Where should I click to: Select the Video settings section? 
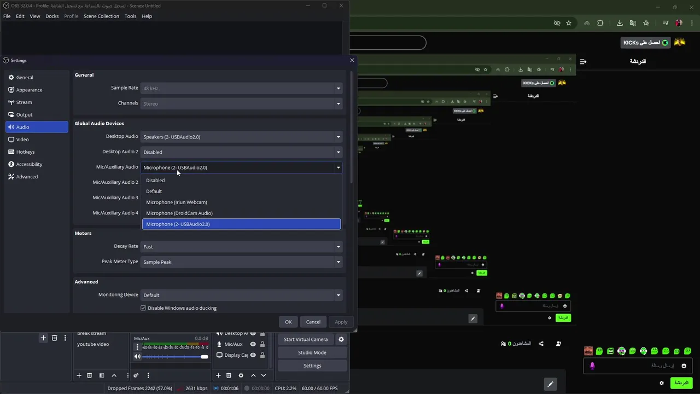click(36, 140)
